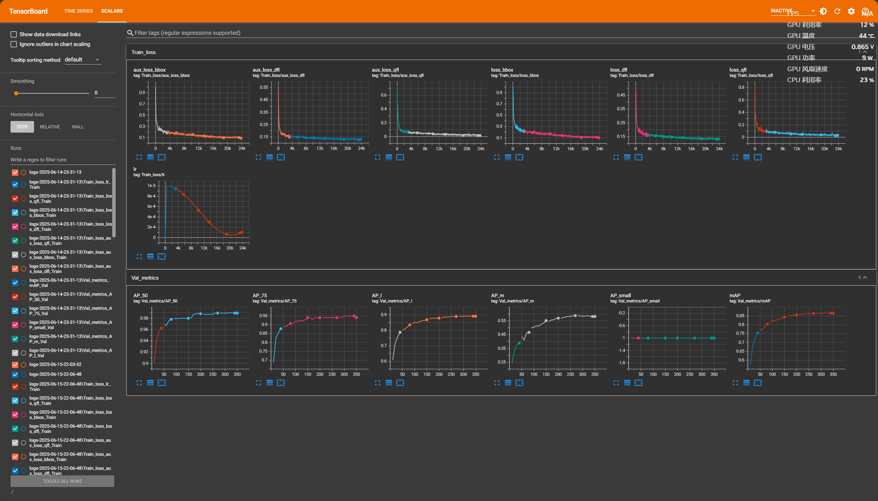Uncheck Train_loss_lr_Train run of 06-14-23-31-13
878x501 pixels.
click(15, 185)
